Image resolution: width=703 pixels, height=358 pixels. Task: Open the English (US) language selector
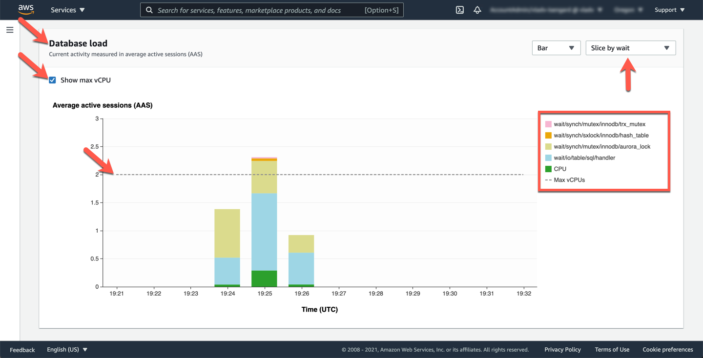tap(67, 350)
